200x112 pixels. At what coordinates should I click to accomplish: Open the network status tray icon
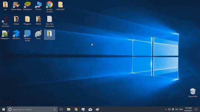pyautogui.click(x=169, y=109)
